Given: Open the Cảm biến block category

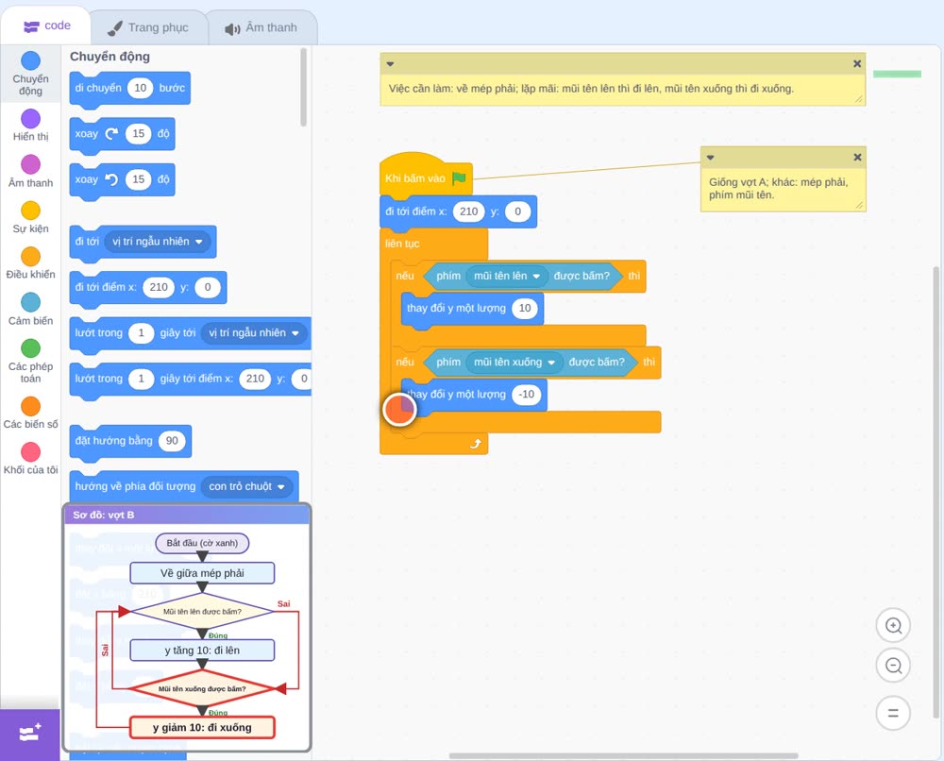Looking at the screenshot, I should [30, 310].
